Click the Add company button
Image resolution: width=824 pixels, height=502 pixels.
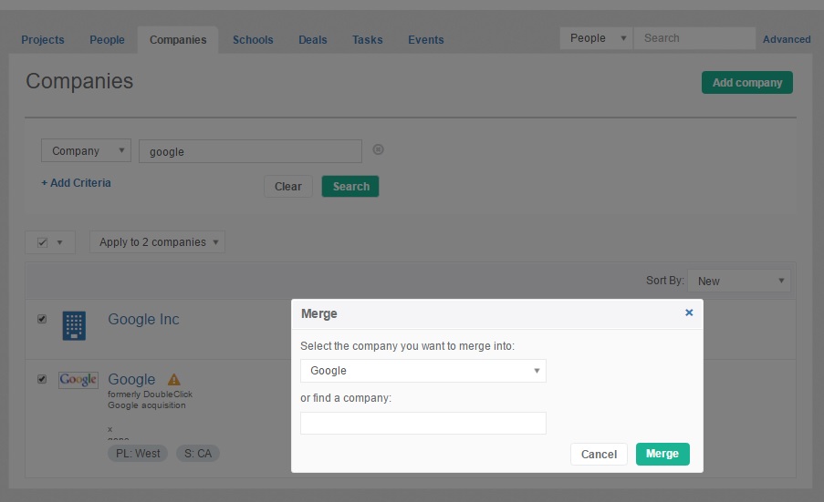pos(746,82)
